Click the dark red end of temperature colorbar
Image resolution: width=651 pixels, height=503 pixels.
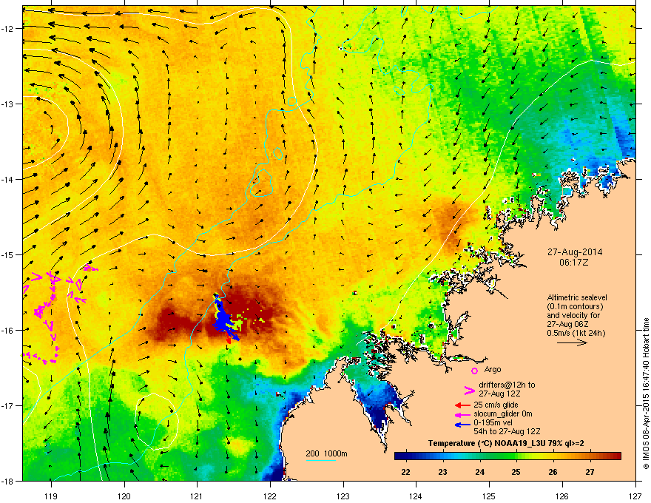coord(615,456)
